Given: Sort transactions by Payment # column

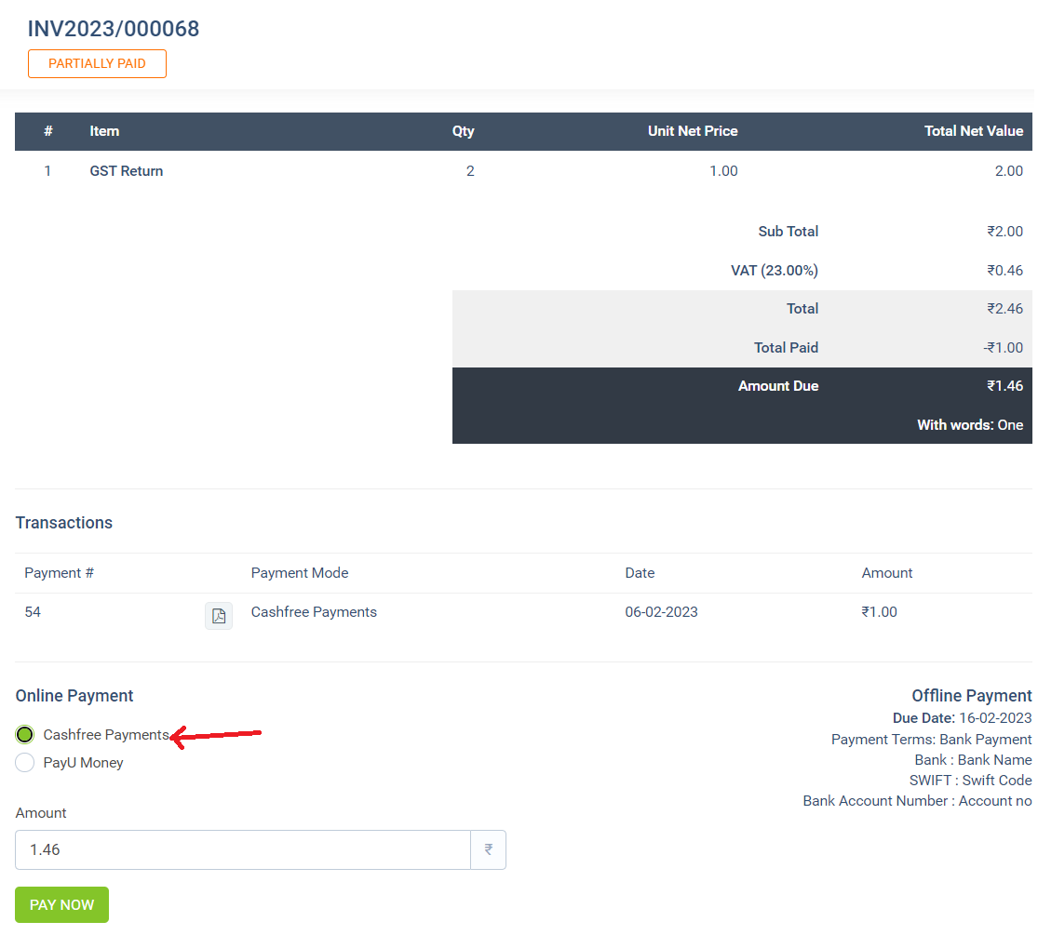Looking at the screenshot, I should point(59,572).
